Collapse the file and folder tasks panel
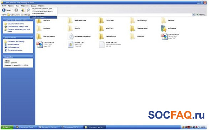Viewport: 209px width, 130px height. click(x=31, y=20)
